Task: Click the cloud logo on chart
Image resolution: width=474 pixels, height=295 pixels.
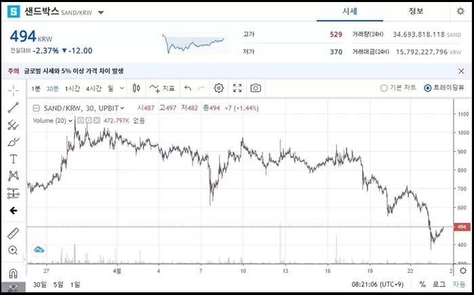Action: point(39,250)
